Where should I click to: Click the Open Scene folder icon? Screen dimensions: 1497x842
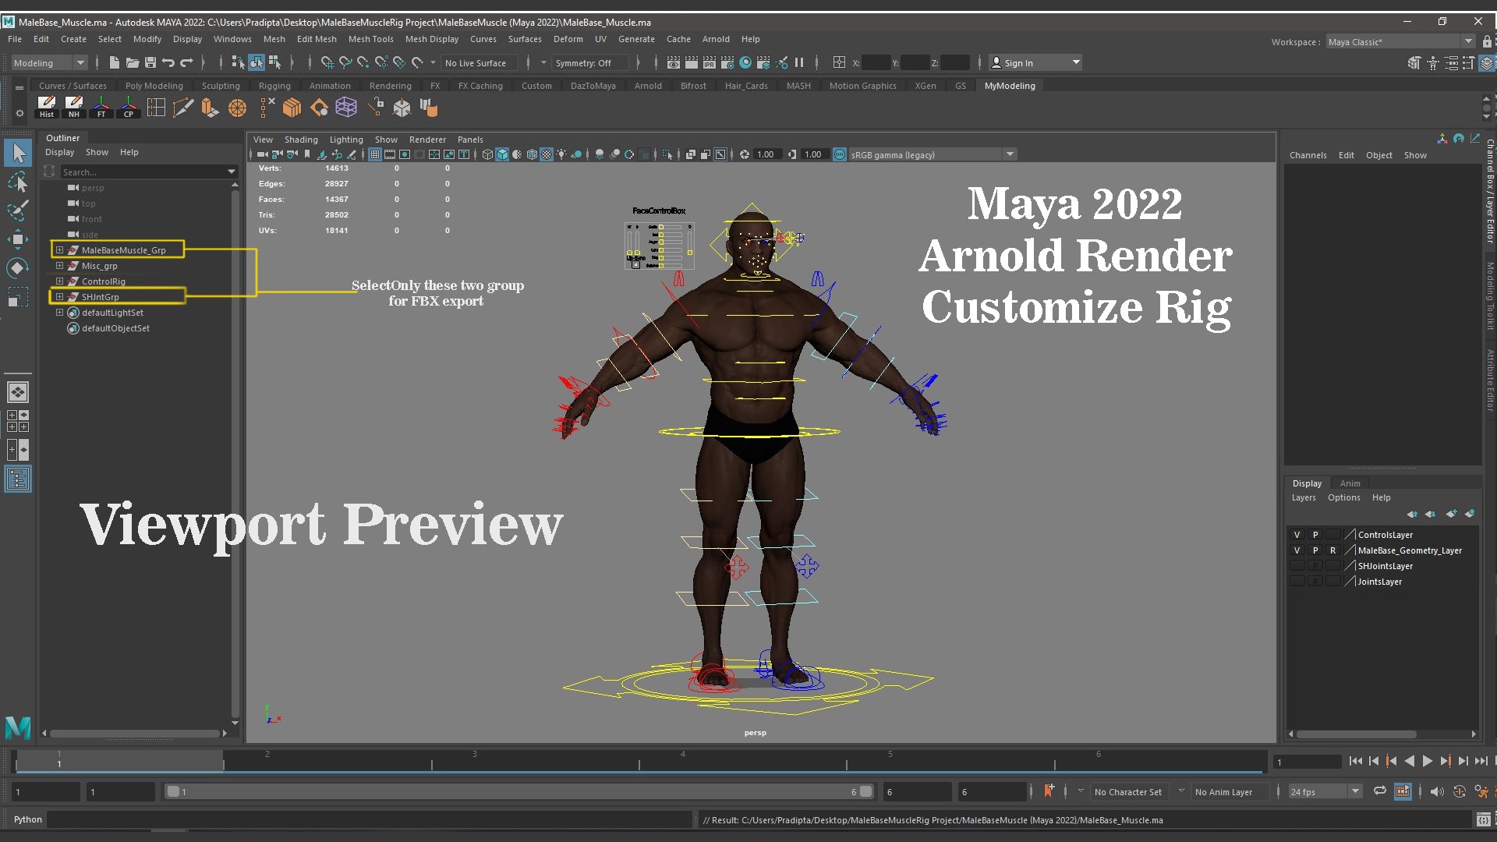(x=132, y=62)
